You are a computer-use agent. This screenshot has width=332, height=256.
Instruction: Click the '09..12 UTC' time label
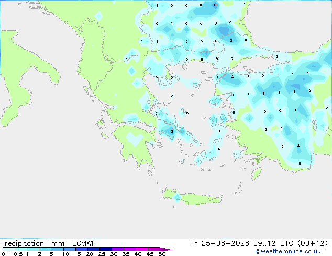point(273,243)
